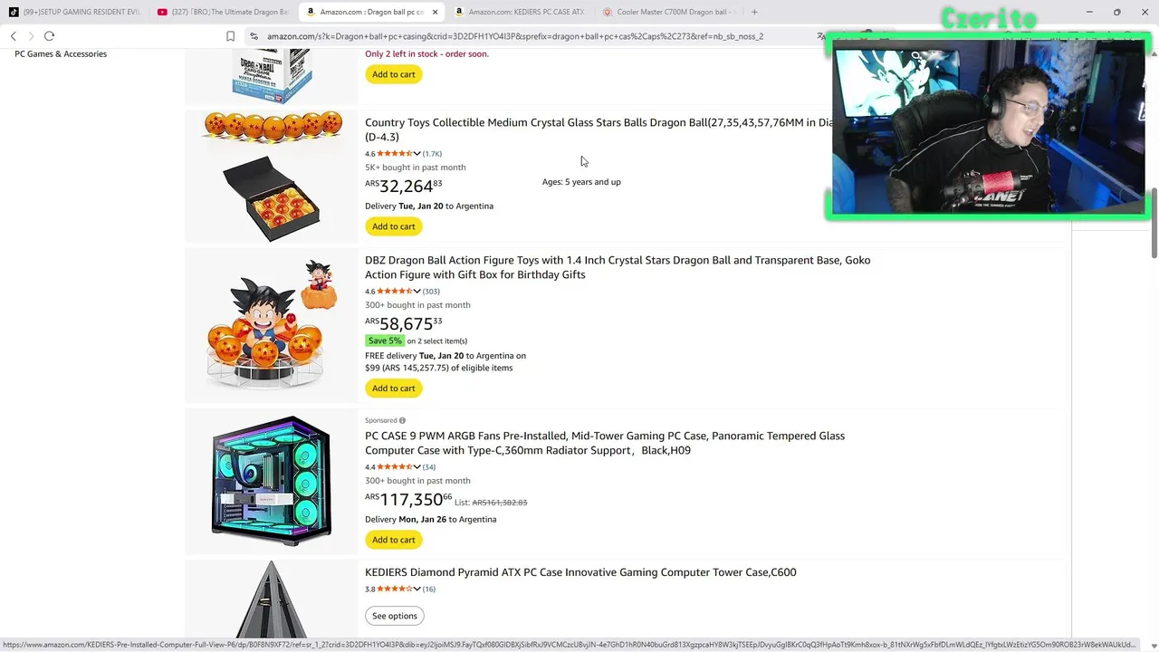Viewport: 1159px width, 652px height.
Task: Reload the page with the refresh icon
Action: click(x=49, y=36)
